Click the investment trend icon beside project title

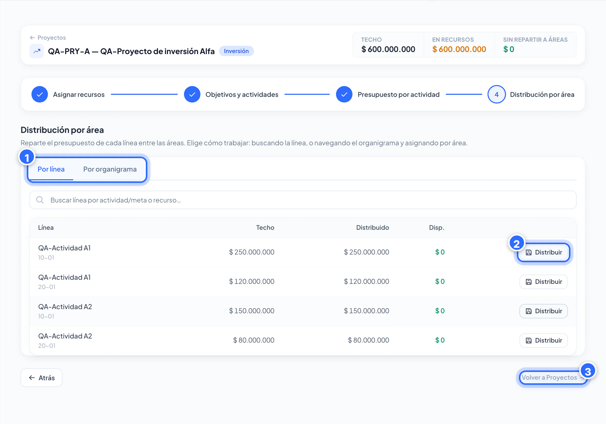click(37, 51)
